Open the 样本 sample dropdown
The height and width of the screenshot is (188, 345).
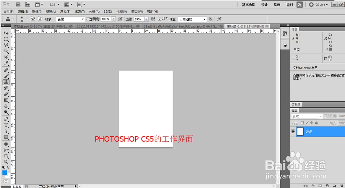192,19
